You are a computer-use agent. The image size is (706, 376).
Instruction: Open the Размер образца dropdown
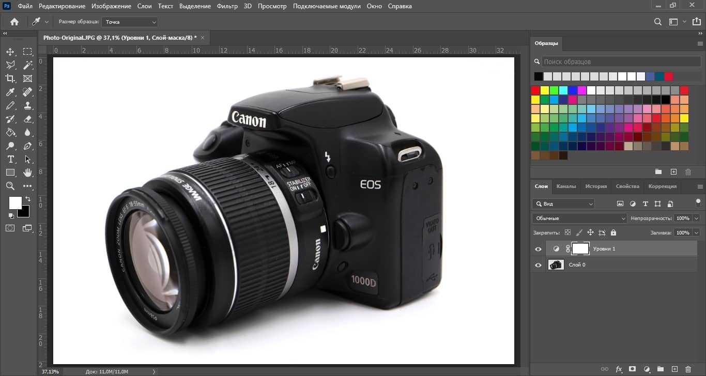pos(130,22)
